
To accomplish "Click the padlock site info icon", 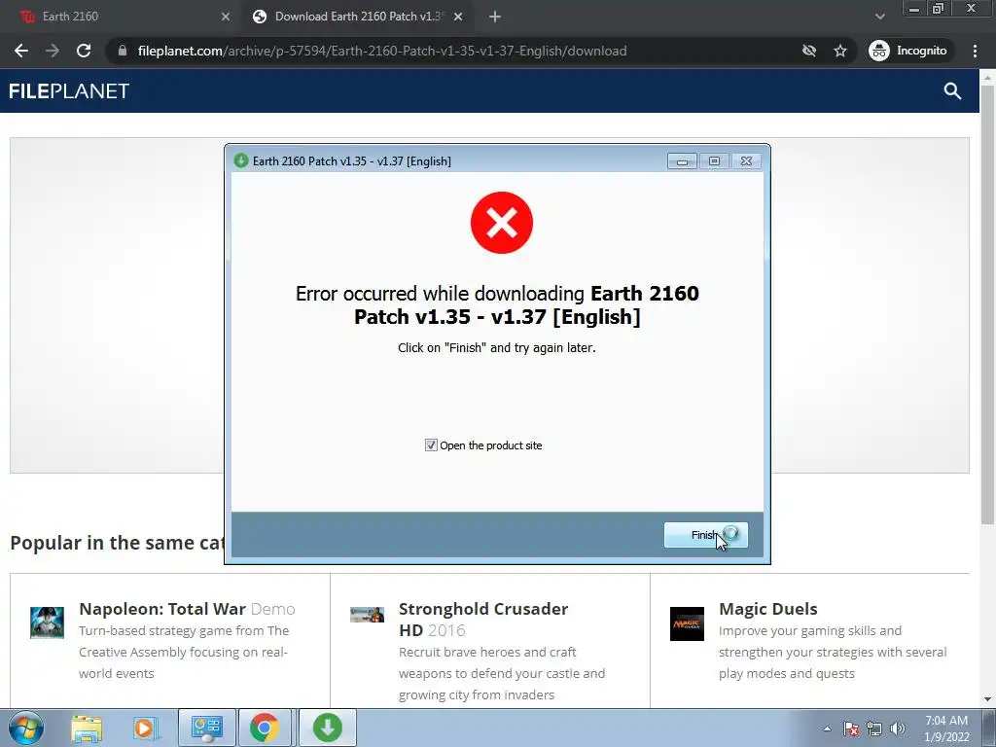I will point(123,51).
